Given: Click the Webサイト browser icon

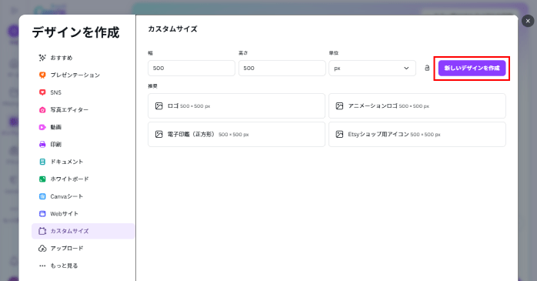Looking at the screenshot, I should click(x=42, y=214).
